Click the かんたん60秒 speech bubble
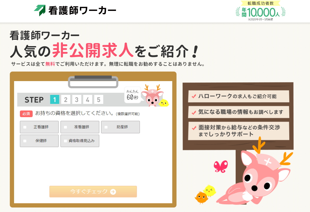This screenshot has width=310, height=212. [132, 95]
